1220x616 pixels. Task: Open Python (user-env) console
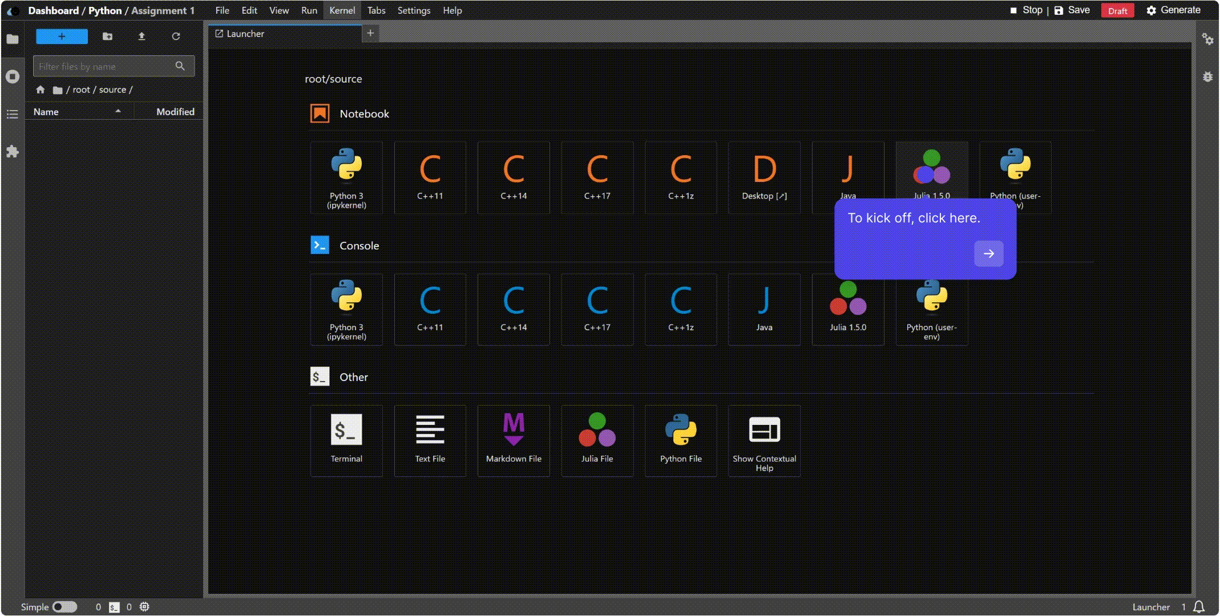tap(931, 313)
